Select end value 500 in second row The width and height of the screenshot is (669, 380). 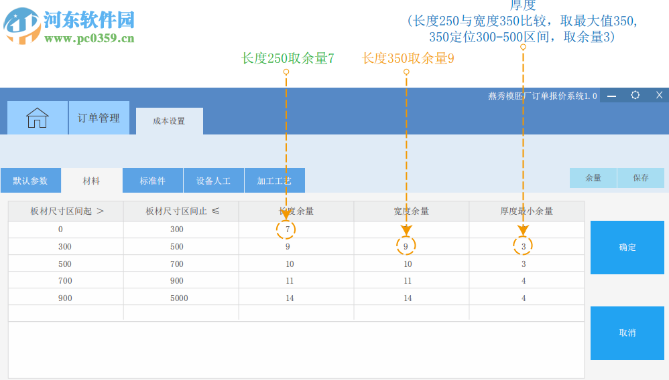tap(182, 246)
